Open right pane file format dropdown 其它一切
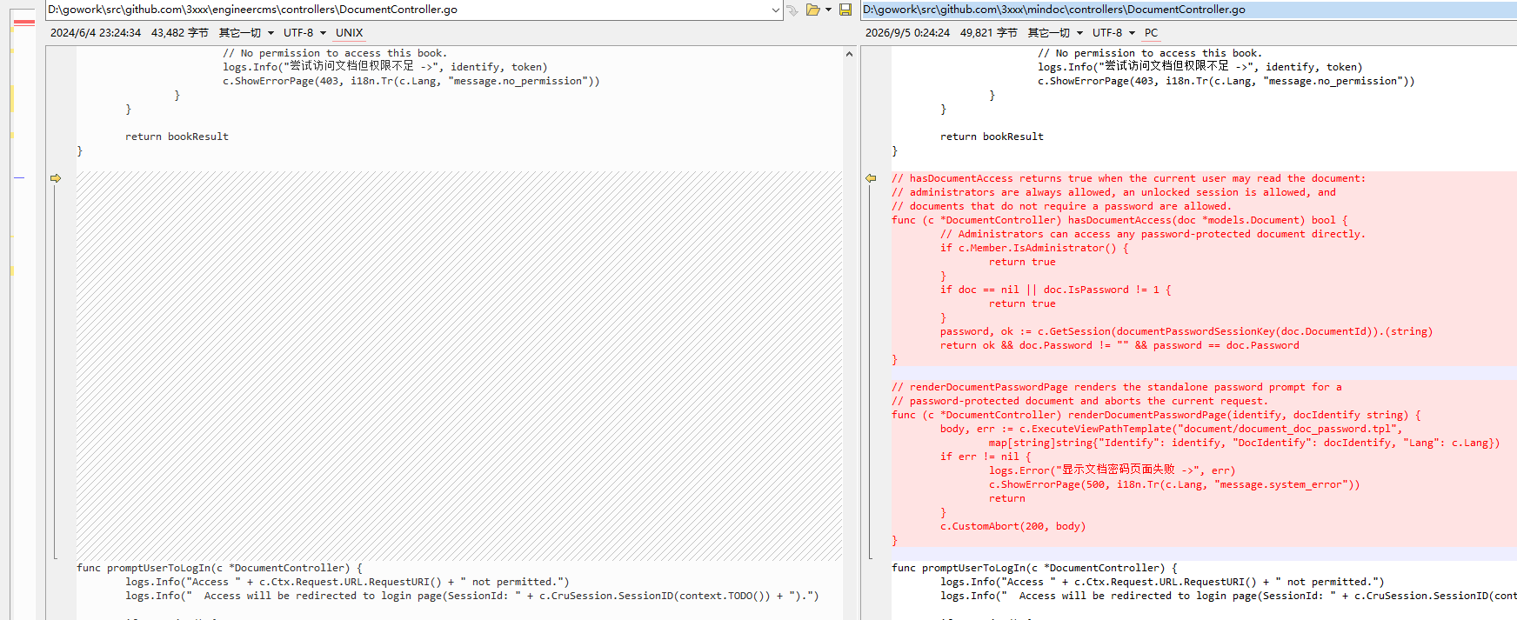The width and height of the screenshot is (1517, 620). tap(1055, 33)
